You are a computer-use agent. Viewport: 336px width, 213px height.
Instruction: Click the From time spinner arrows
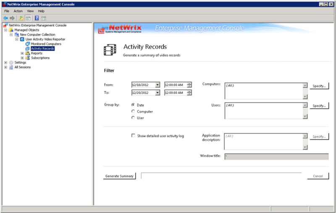click(189, 85)
